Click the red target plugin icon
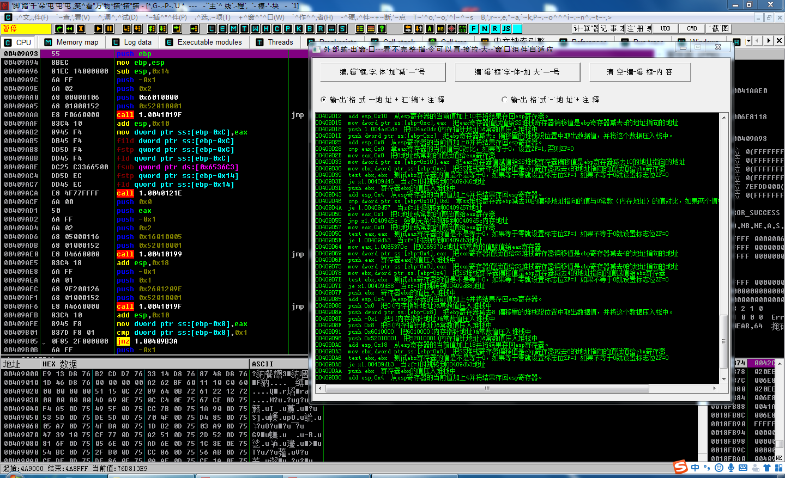Image resolution: width=785 pixels, height=478 pixels. [x=451, y=28]
